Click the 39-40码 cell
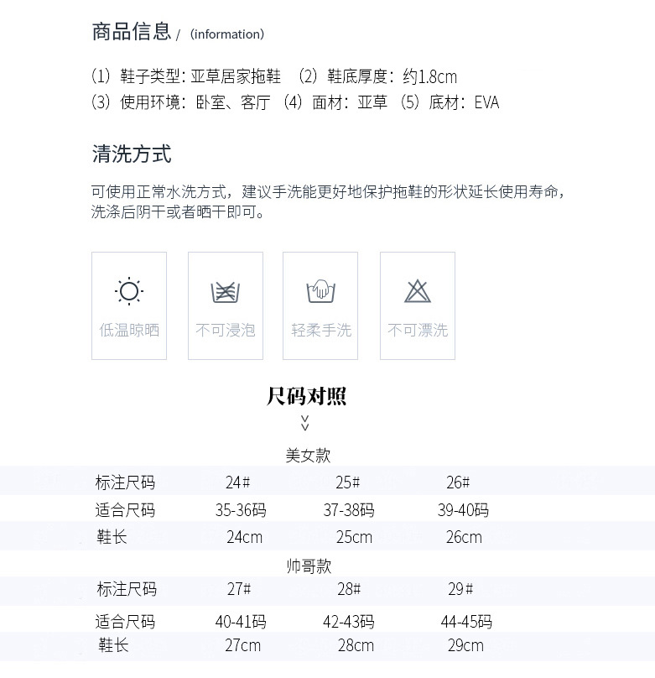655x678 pixels. (463, 511)
